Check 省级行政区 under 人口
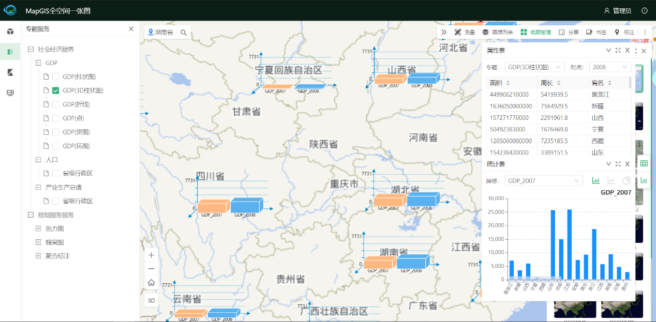Image resolution: width=656 pixels, height=322 pixels. coord(56,173)
